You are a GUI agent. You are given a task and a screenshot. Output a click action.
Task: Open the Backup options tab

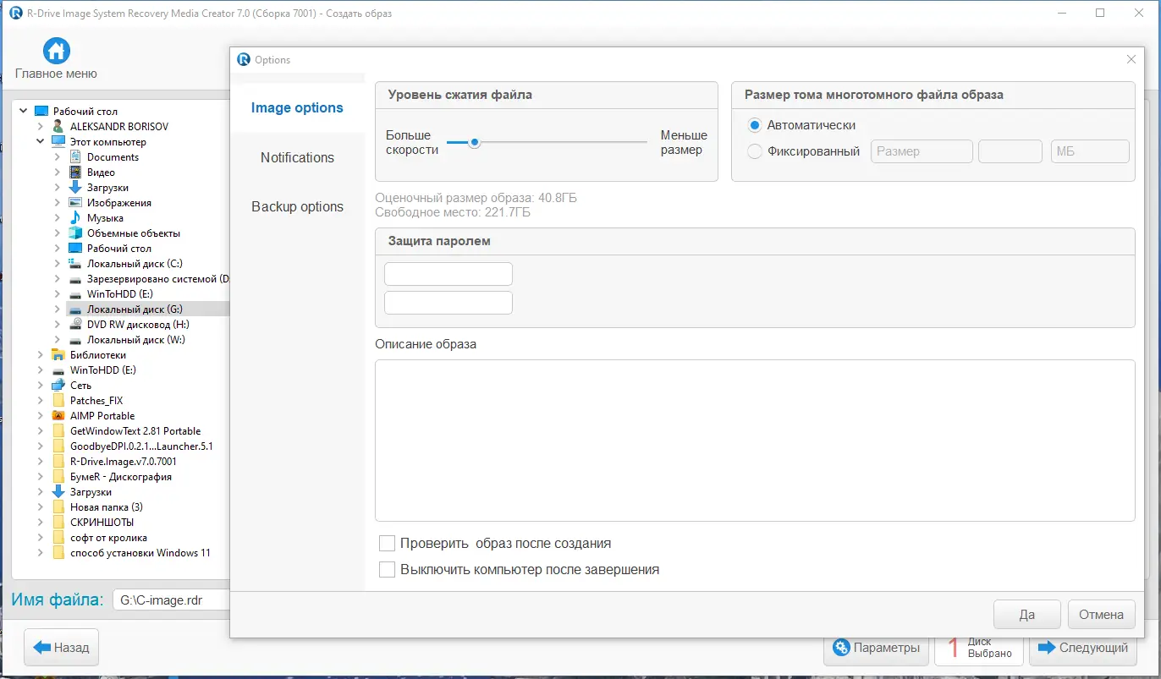(x=297, y=206)
